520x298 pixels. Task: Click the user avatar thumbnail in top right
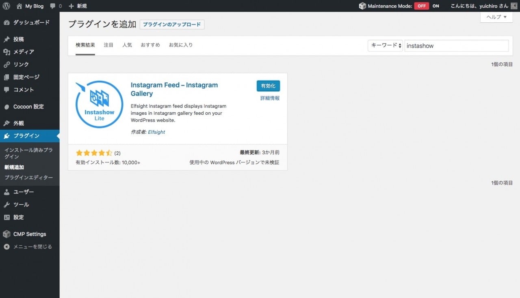pos(514,6)
